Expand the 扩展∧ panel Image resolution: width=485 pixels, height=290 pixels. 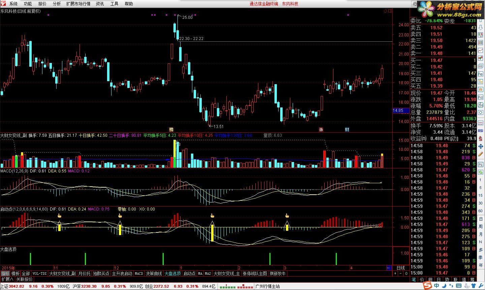[7, 279]
